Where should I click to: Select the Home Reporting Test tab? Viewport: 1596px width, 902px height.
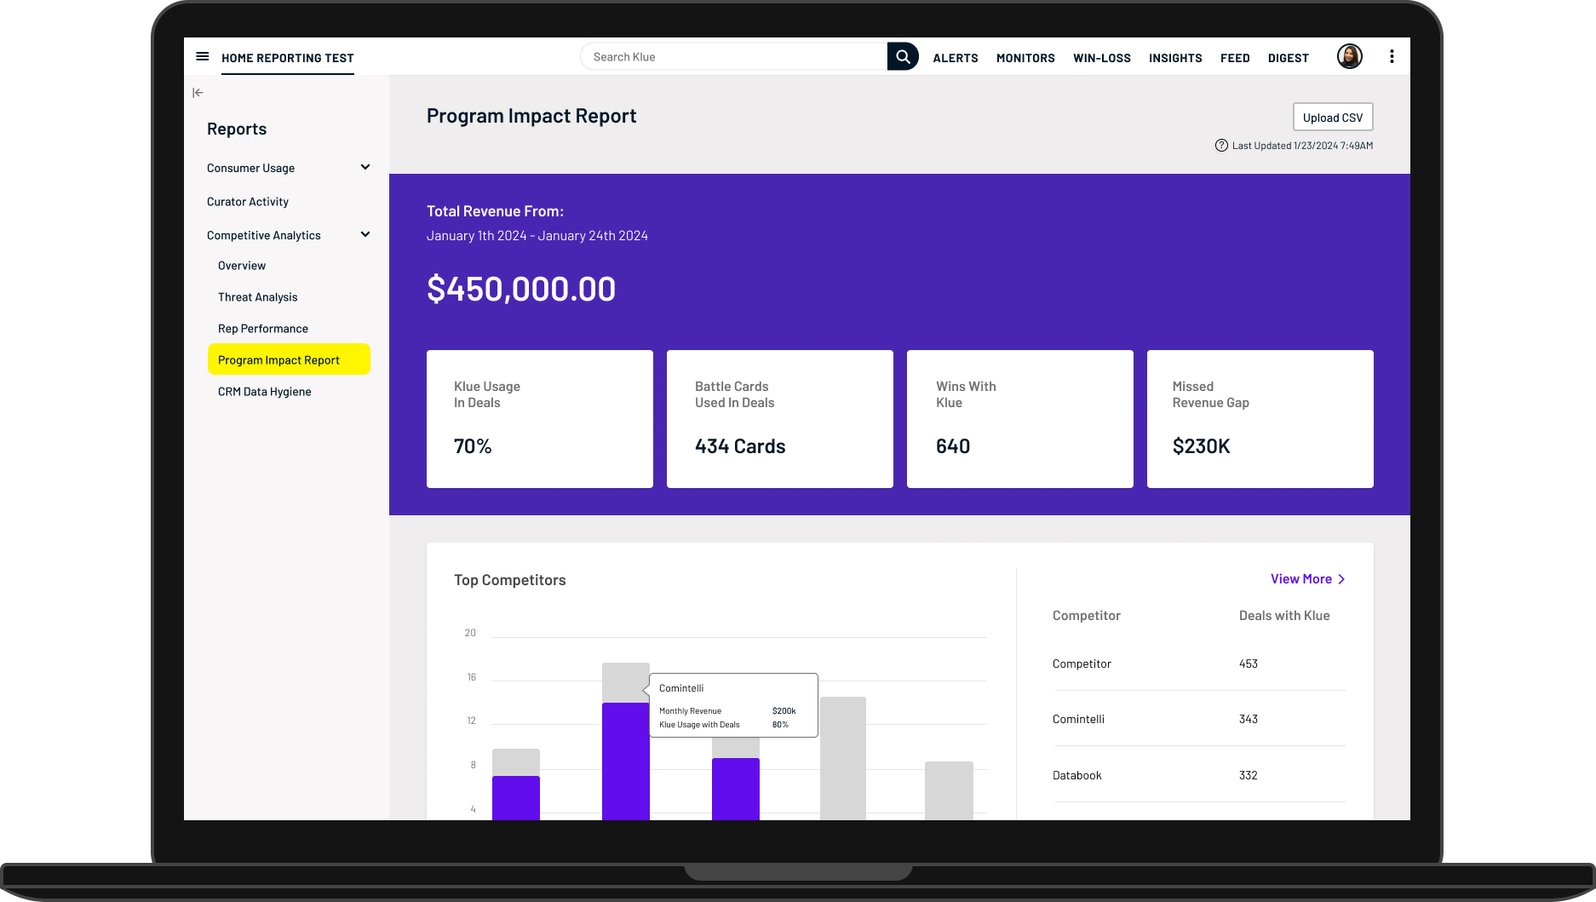coord(288,58)
